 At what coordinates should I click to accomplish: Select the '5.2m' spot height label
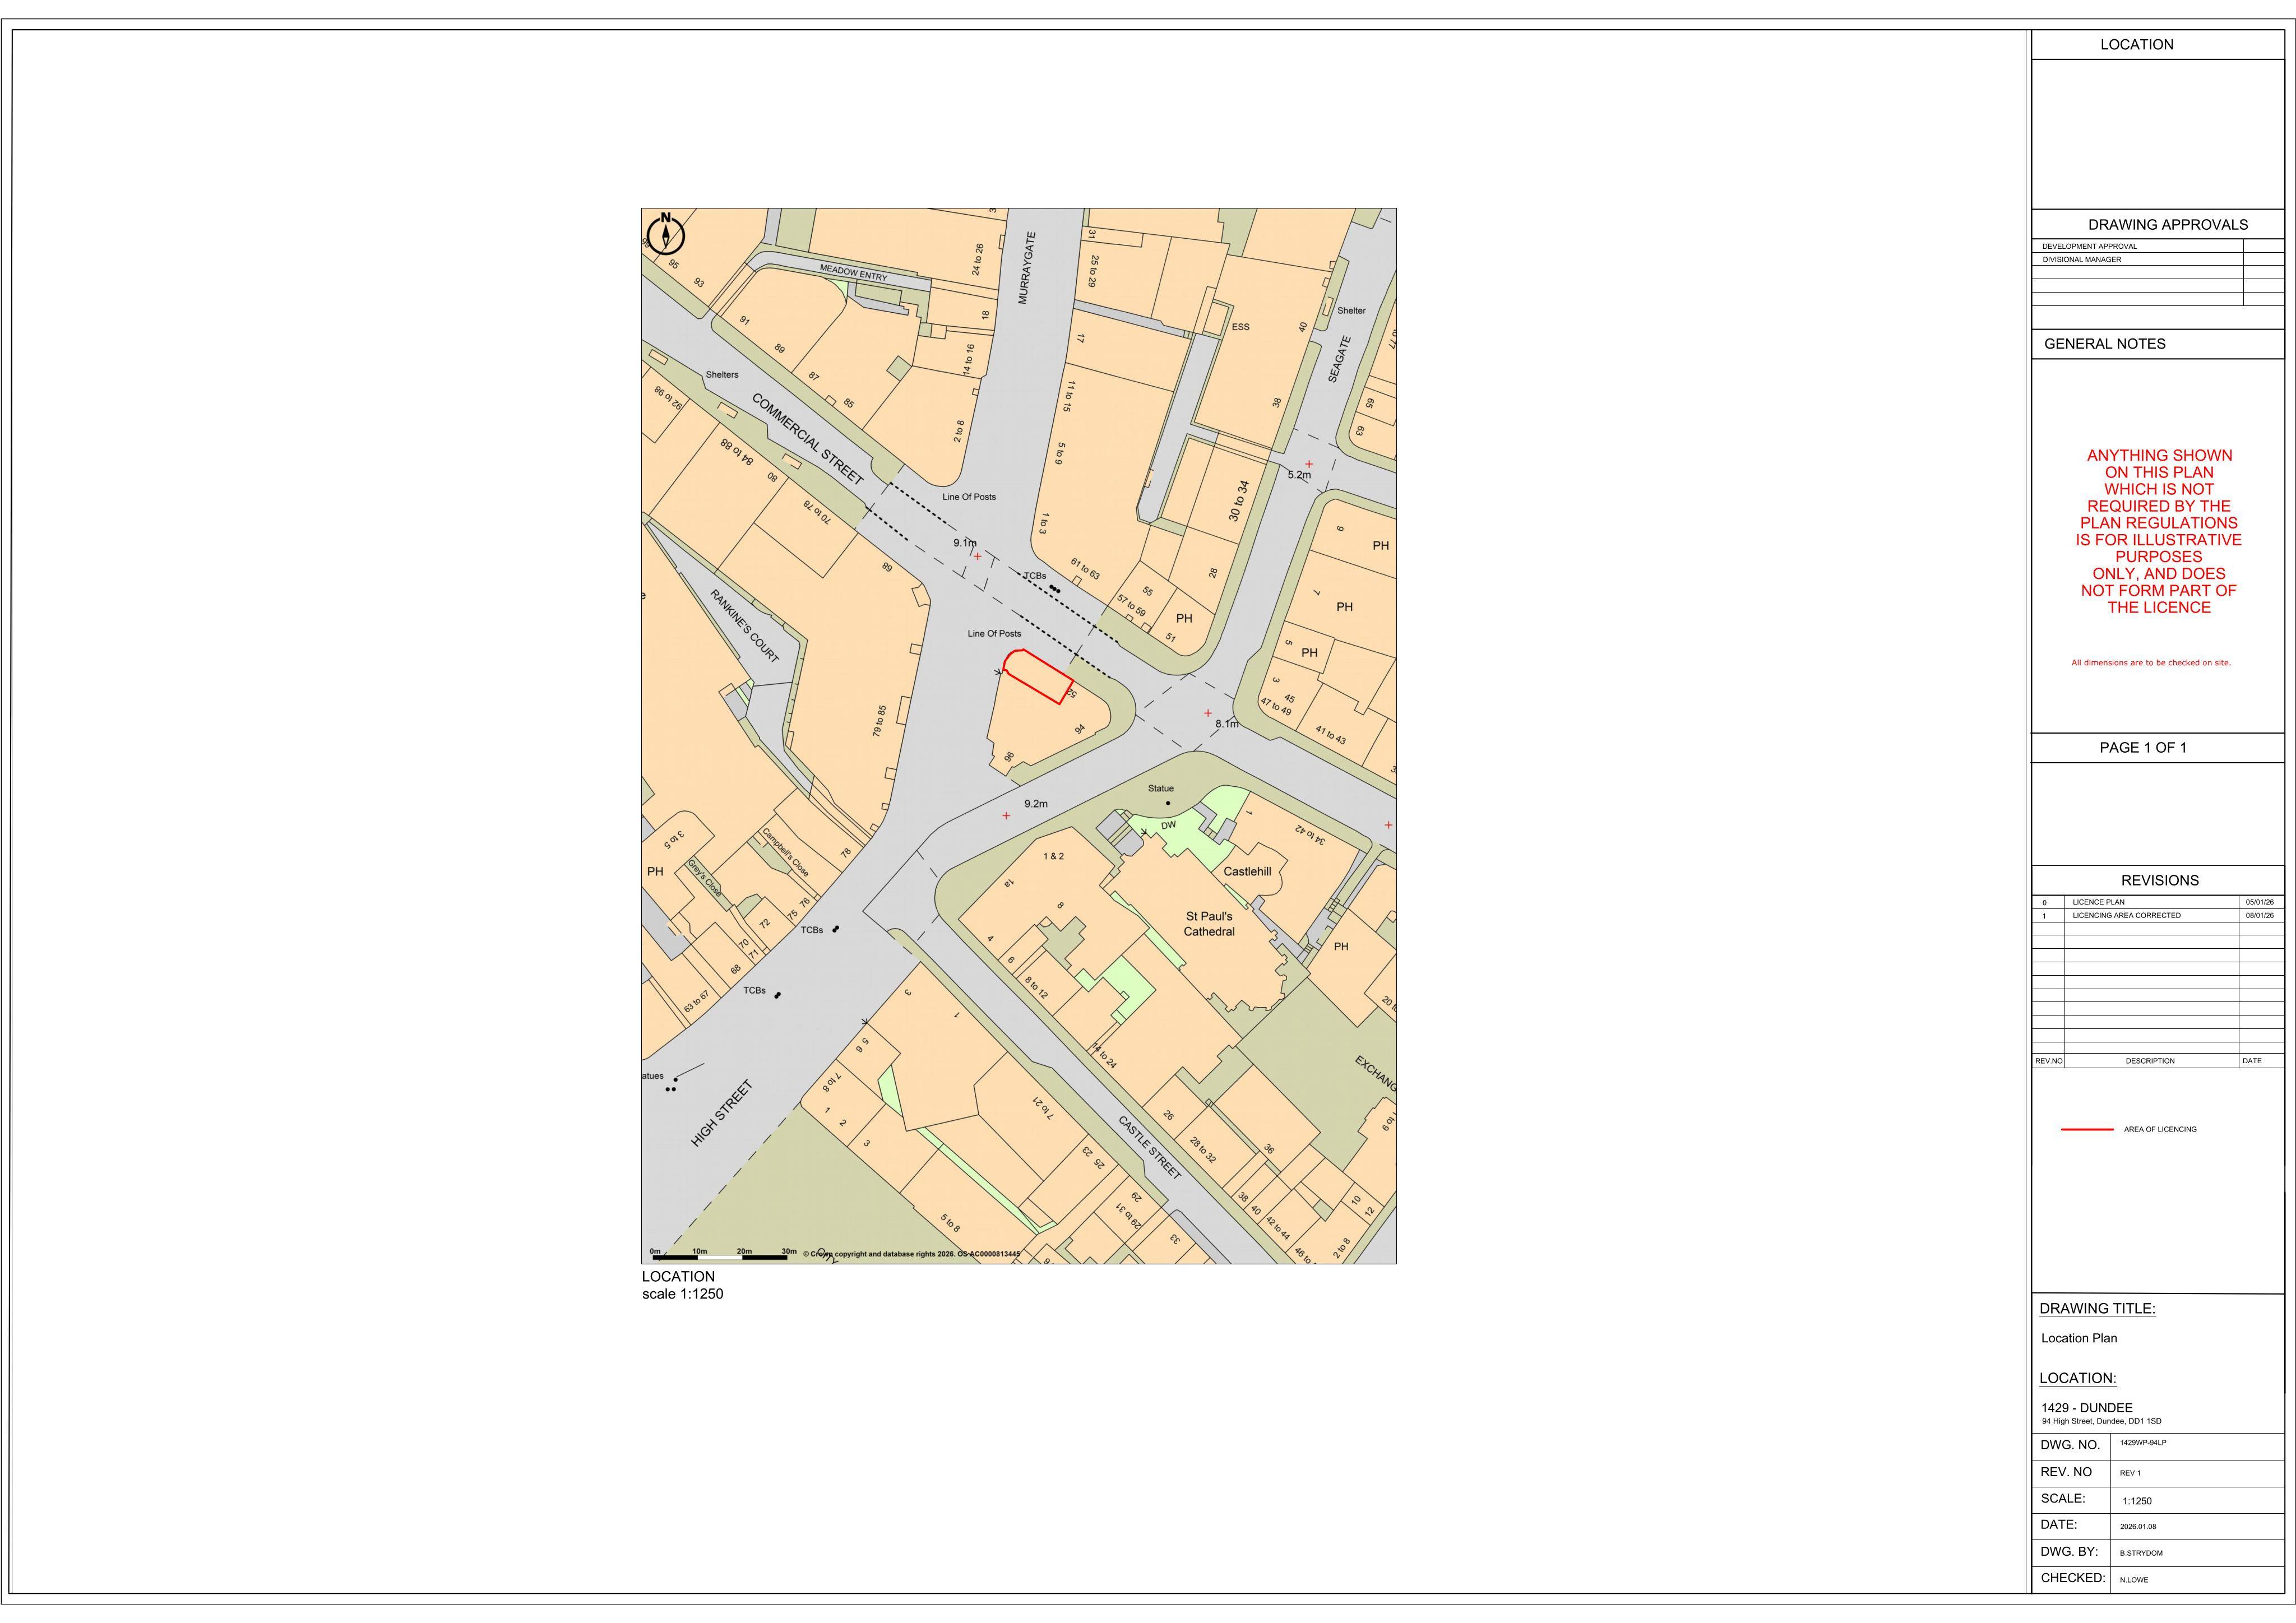pos(1299,475)
